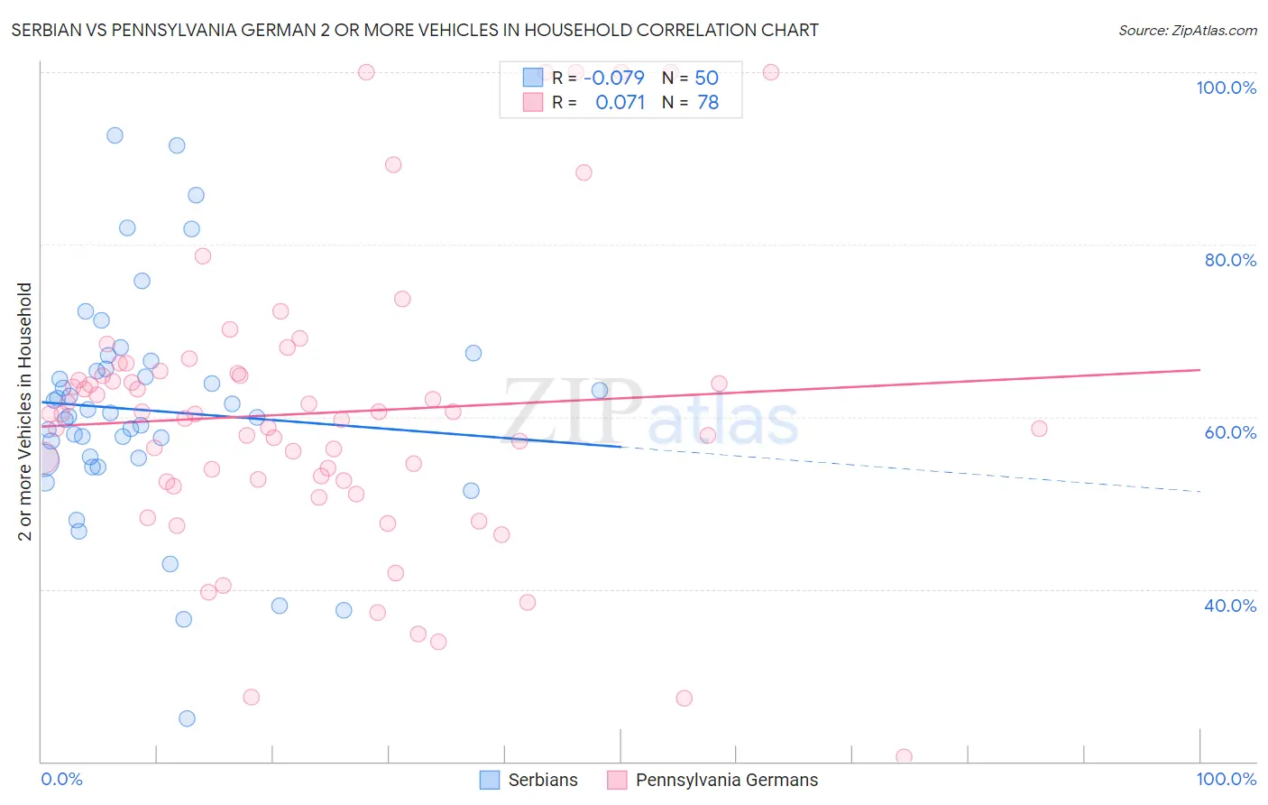Select the Serbians legend label
The image size is (1268, 805).
point(543,780)
